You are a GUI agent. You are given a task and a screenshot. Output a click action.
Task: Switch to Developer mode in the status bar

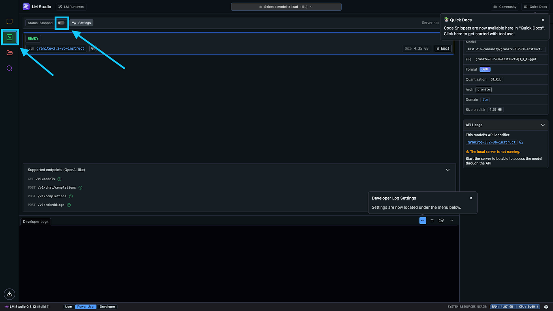(x=107, y=307)
